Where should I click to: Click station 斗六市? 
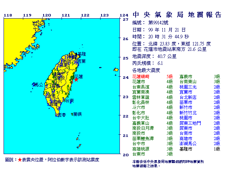coord(138,107)
